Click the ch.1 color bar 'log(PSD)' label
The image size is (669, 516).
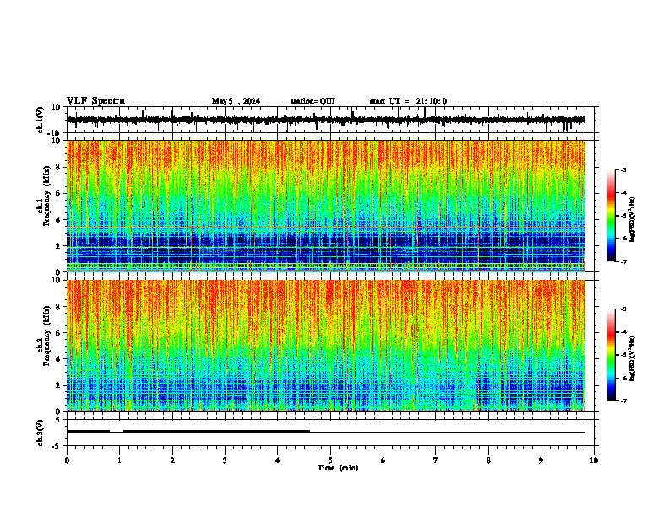[632, 220]
